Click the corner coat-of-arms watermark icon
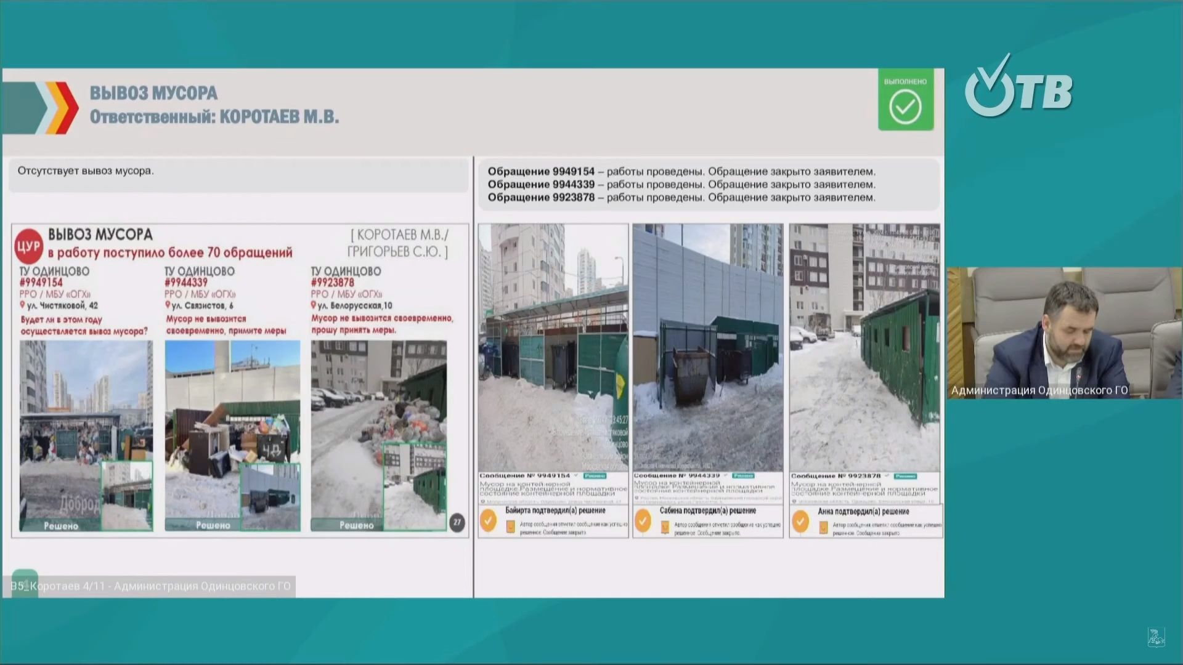 coord(1156,637)
